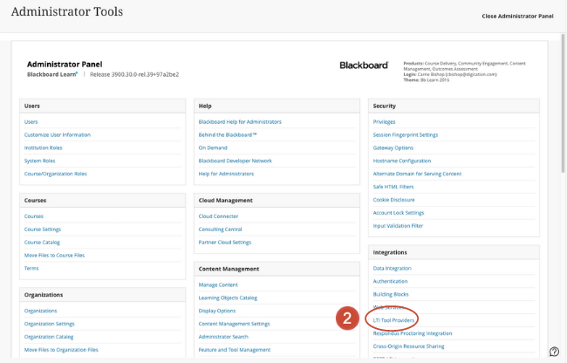Open Display Options
Viewport: 567px width, 363px height.
click(217, 311)
